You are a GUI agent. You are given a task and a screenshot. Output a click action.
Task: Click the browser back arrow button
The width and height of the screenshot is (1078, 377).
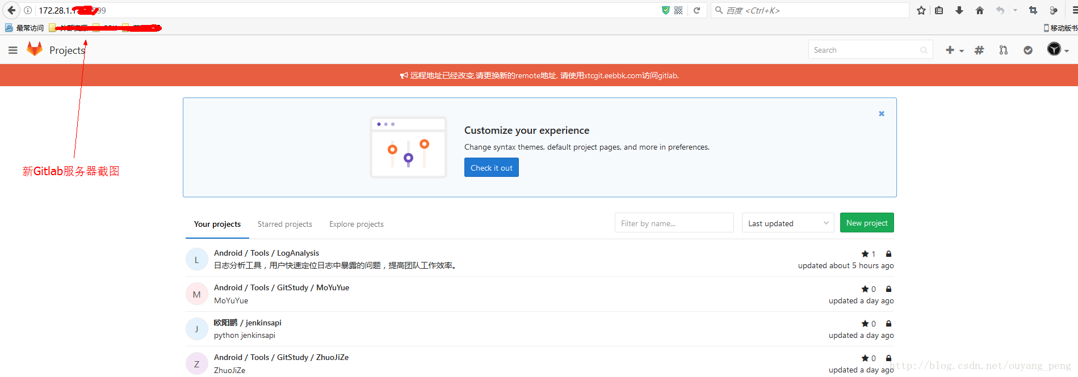[x=11, y=10]
